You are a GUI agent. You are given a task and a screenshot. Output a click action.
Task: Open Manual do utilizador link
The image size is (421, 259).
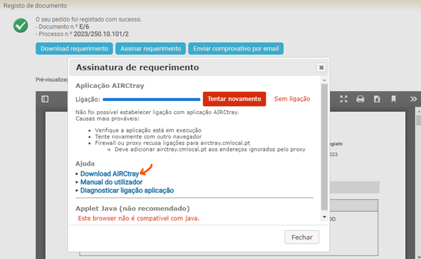(111, 182)
